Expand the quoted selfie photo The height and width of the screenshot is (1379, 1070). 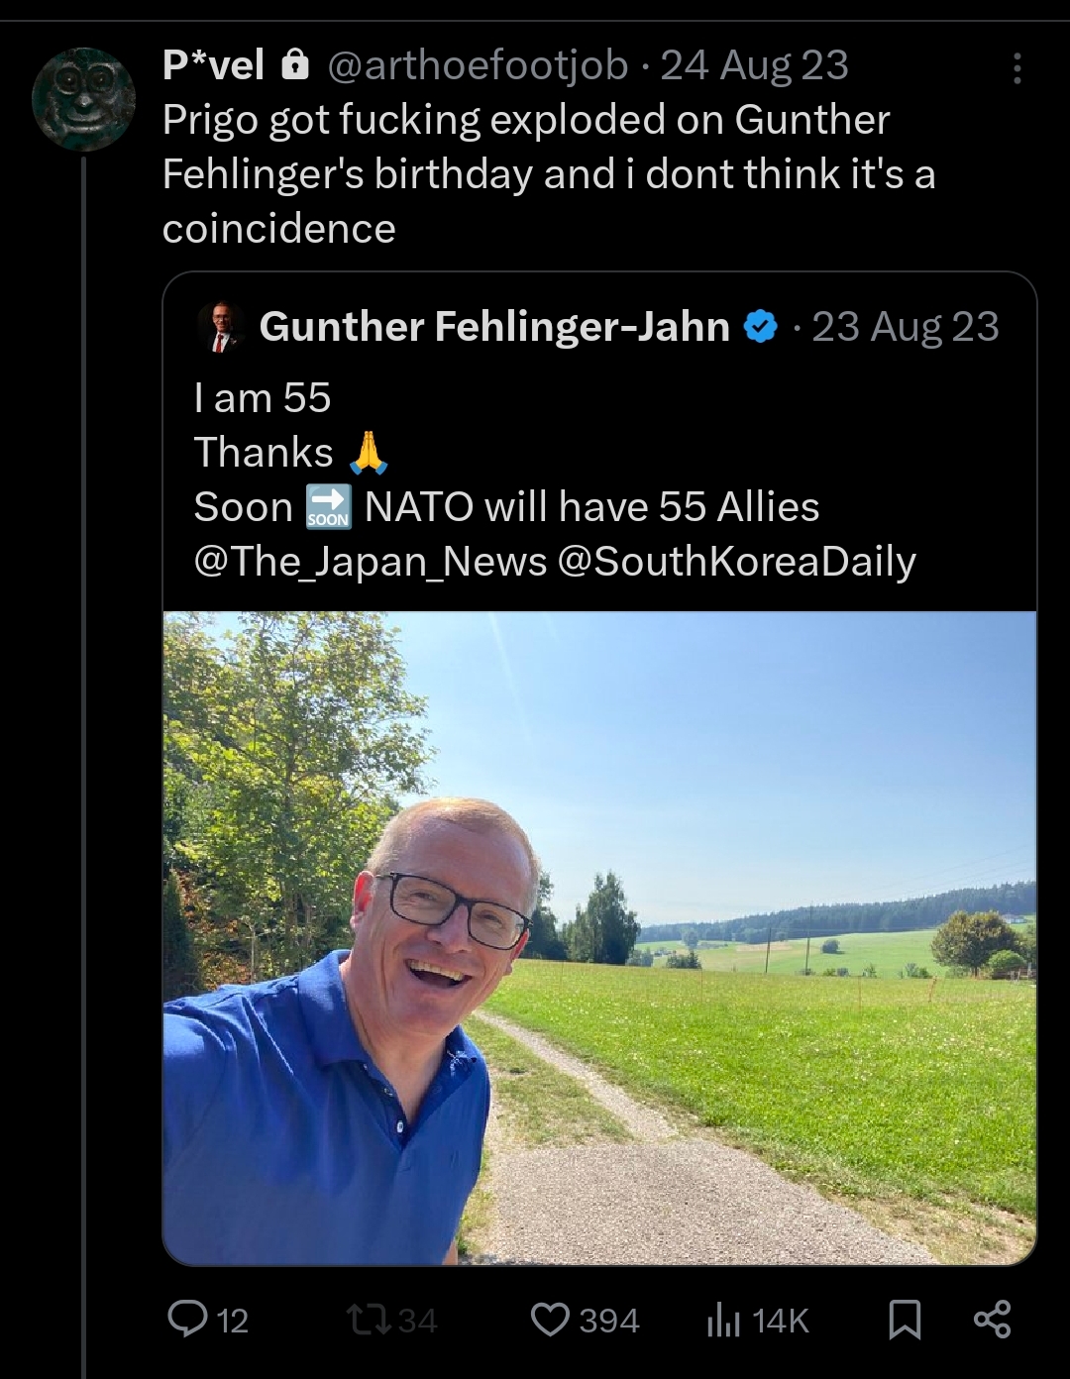coord(599,937)
